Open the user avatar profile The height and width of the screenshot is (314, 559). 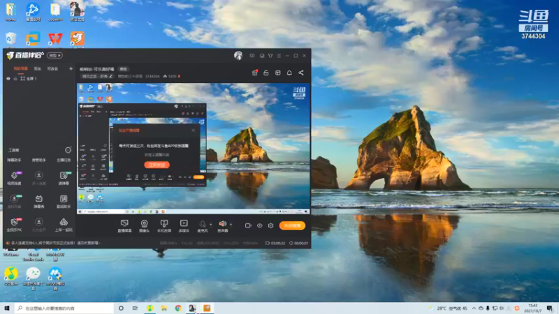pos(238,55)
